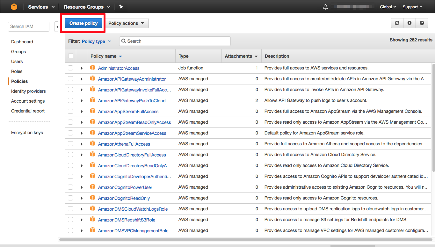Viewport: 435px width, 247px height.
Task: Click the pin shortcut icon in navbar
Action: [x=121, y=7]
